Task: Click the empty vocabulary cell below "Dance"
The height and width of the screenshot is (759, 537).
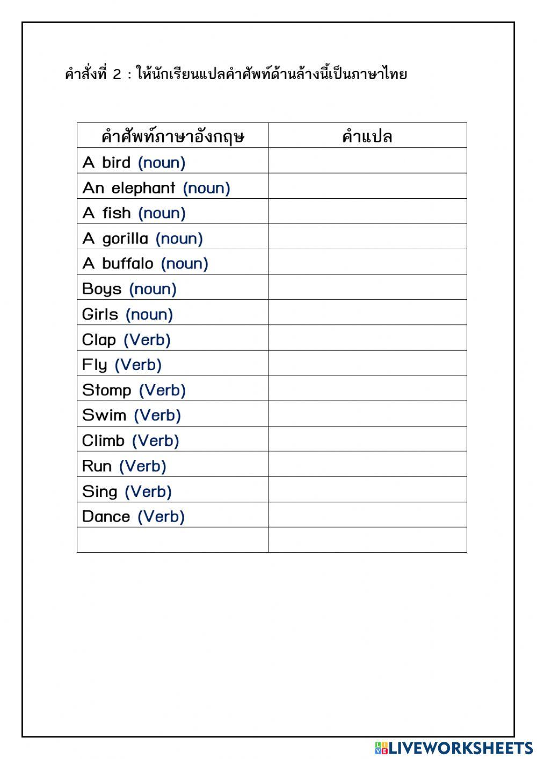Action: (x=172, y=540)
